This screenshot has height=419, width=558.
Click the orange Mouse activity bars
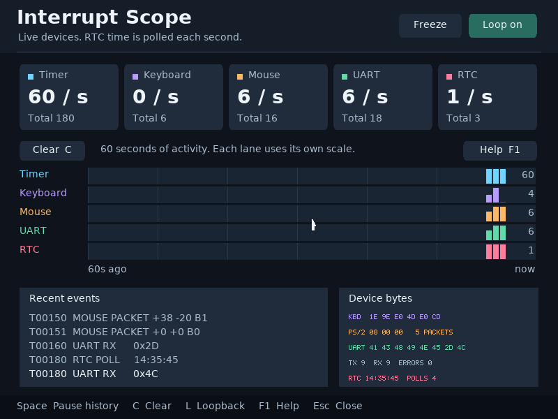[496, 214]
